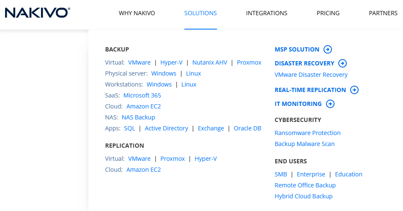The height and width of the screenshot is (211, 403).
Task: Select the Education end users link
Action: (348, 174)
